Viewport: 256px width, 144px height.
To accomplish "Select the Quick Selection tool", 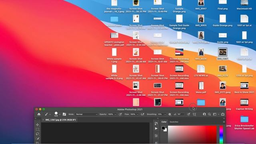I will pos(37,139).
